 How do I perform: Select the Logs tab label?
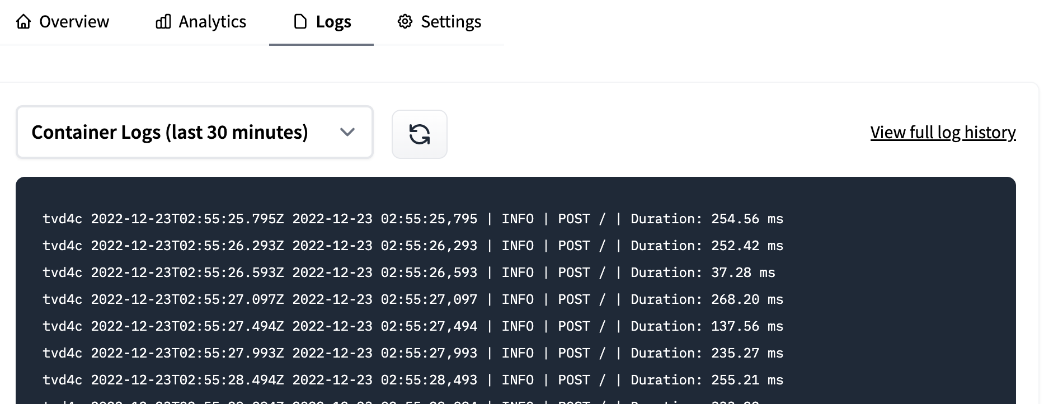[333, 22]
